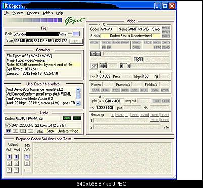Image resolution: width=203 pixels, height=188 pixels.
Task: Click the kbps field showing 159
Action: click(x=147, y=76)
